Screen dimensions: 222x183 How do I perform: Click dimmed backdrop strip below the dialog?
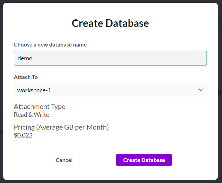click(x=110, y=181)
